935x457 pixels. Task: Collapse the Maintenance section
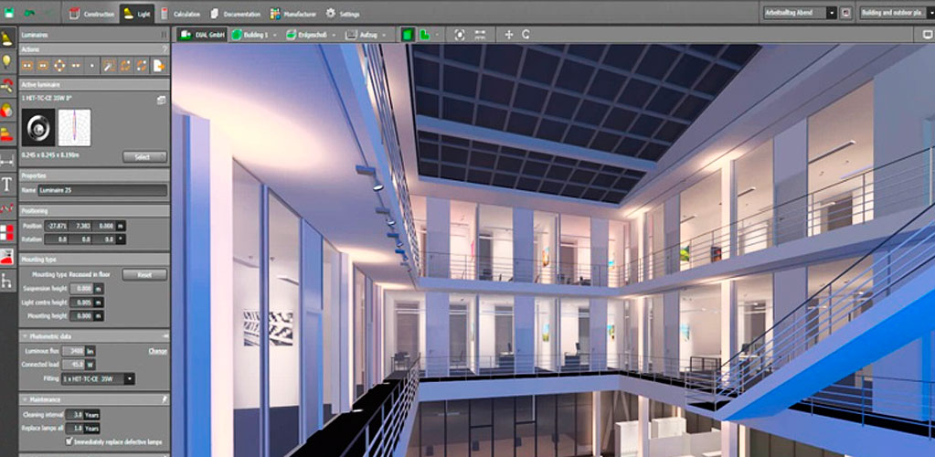coord(24,399)
